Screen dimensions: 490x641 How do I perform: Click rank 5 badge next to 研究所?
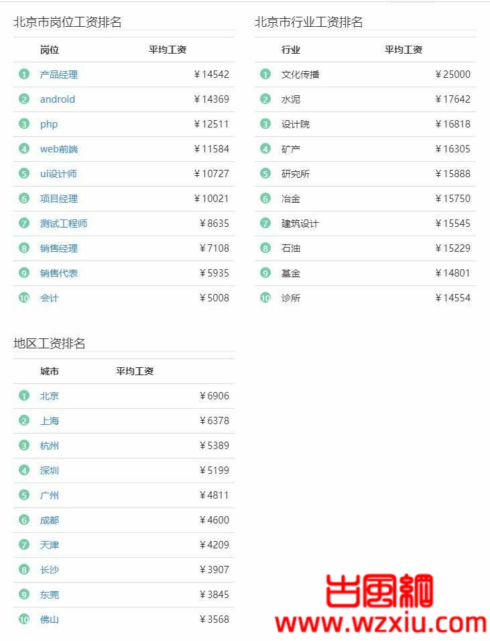[265, 174]
